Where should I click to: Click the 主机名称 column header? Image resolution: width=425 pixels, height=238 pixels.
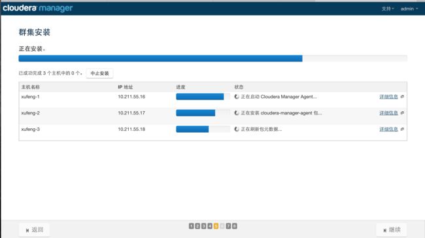coord(31,87)
